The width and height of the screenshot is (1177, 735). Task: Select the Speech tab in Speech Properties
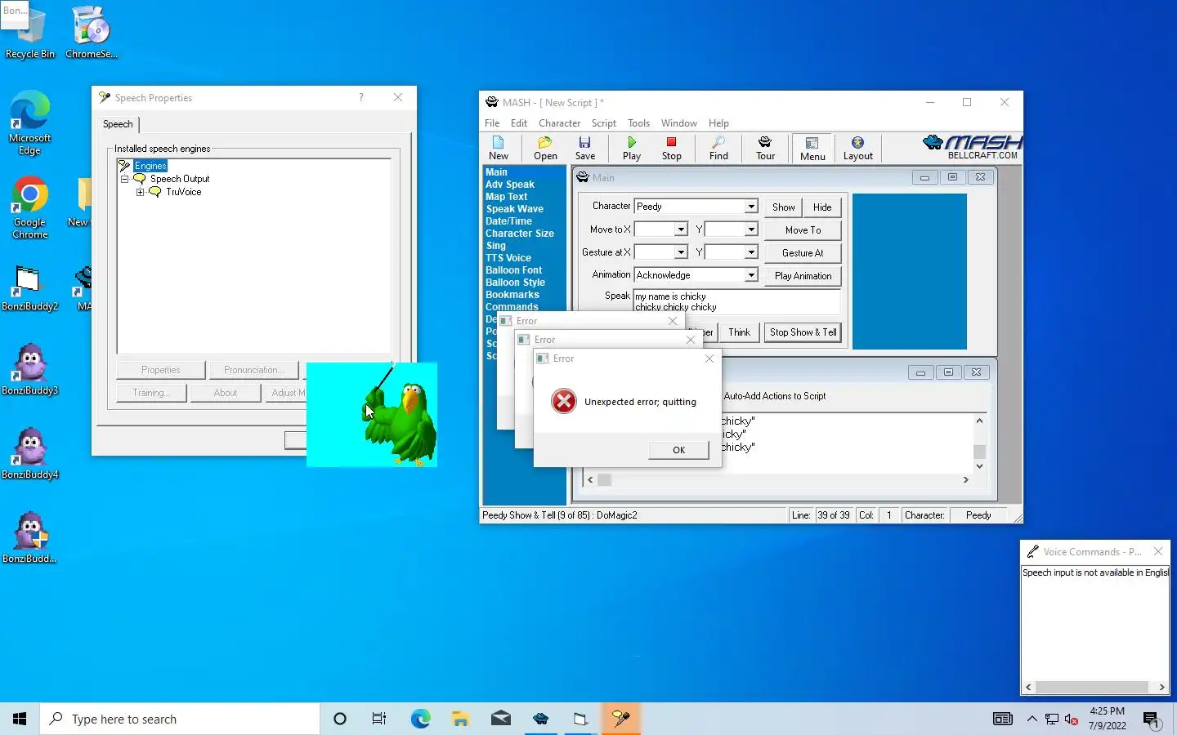[x=118, y=124]
